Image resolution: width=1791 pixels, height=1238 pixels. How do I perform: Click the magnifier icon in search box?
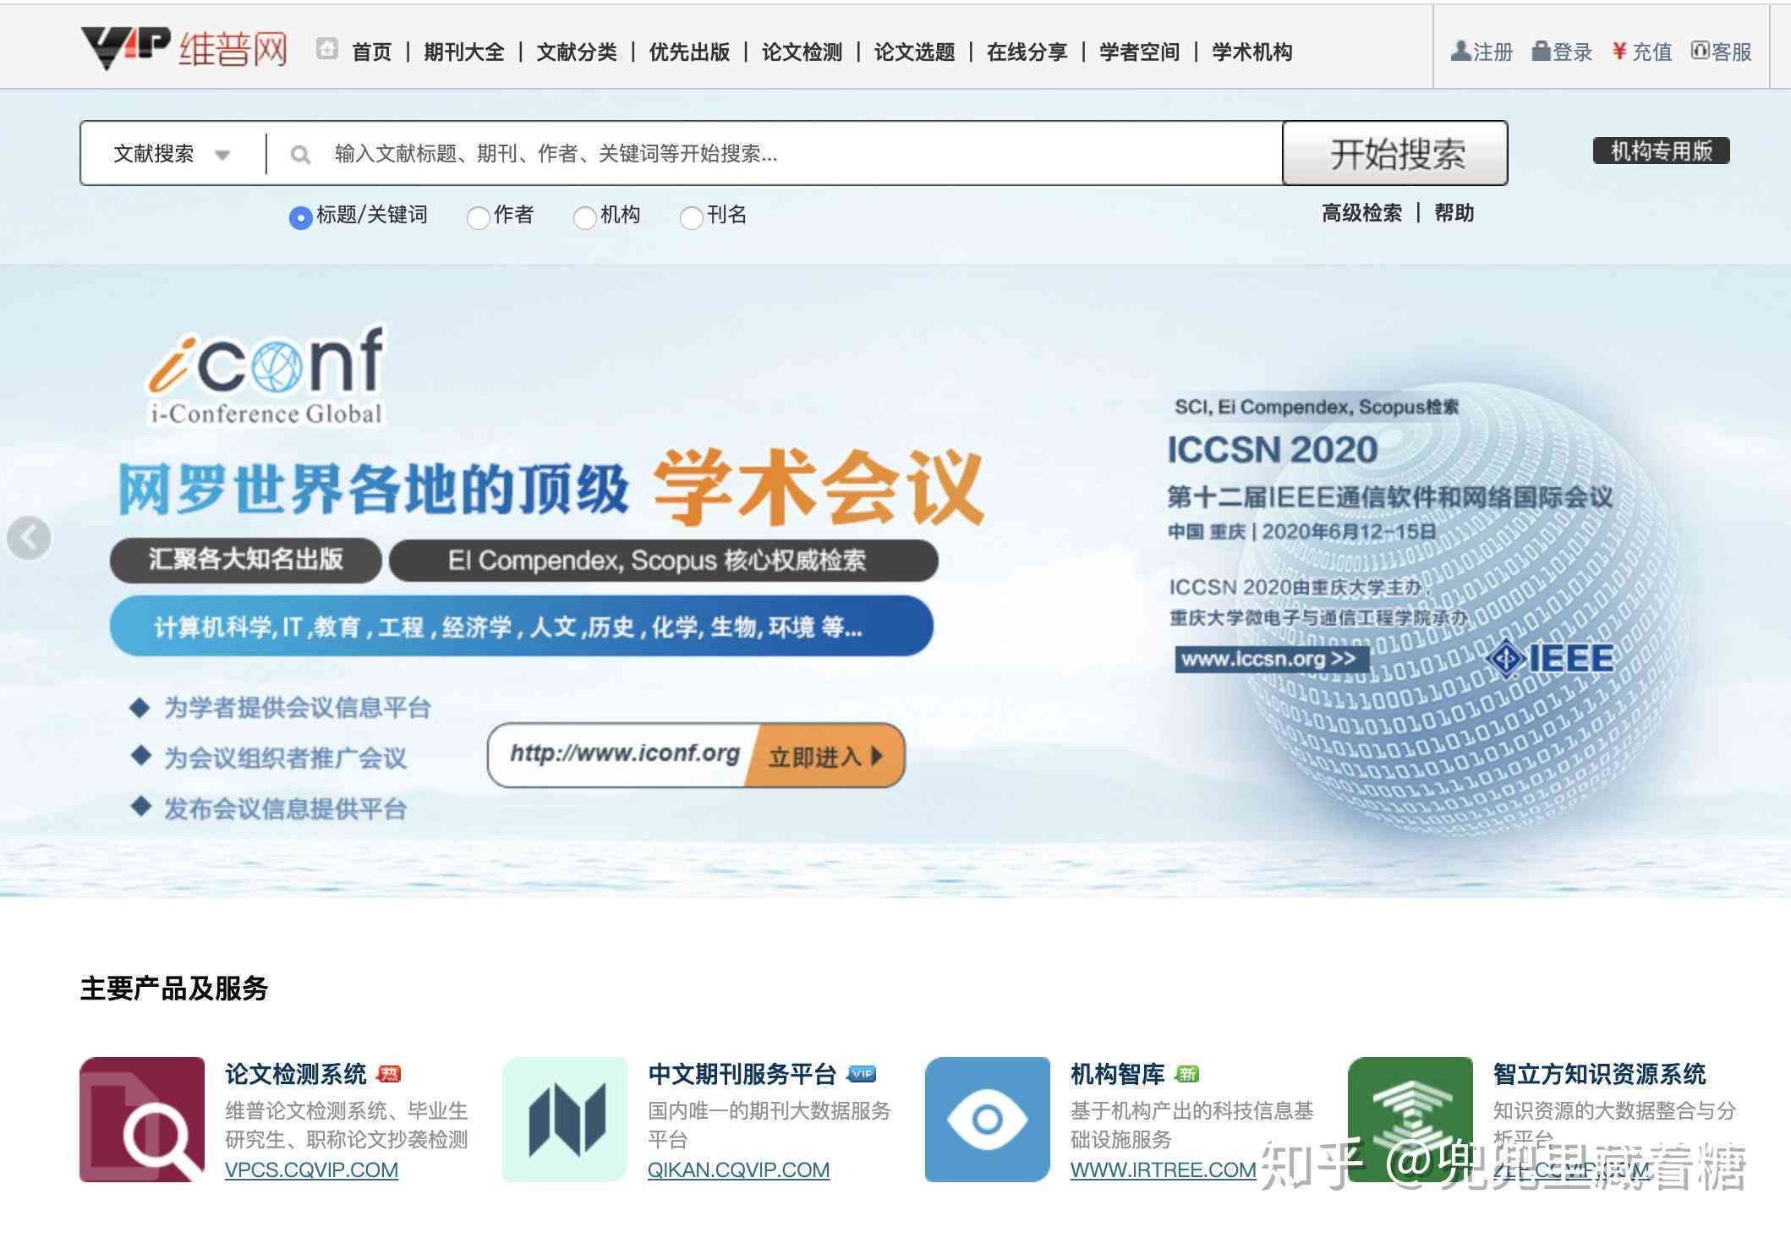(x=300, y=155)
